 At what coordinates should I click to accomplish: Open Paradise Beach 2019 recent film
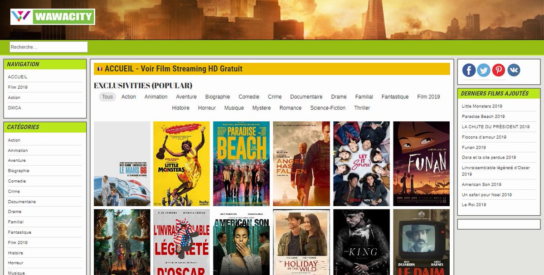pos(483,116)
